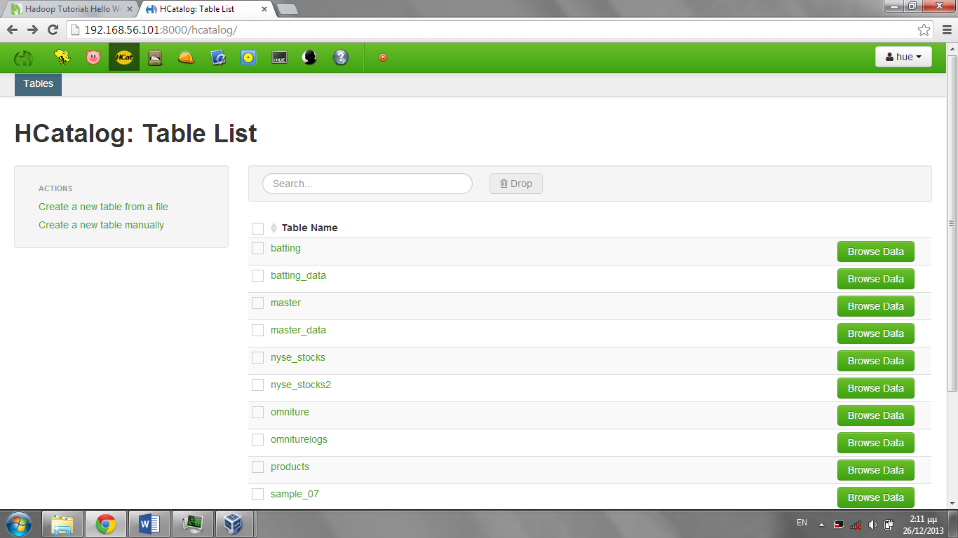Go forward in browser history
This screenshot has height=538, width=958.
point(32,30)
